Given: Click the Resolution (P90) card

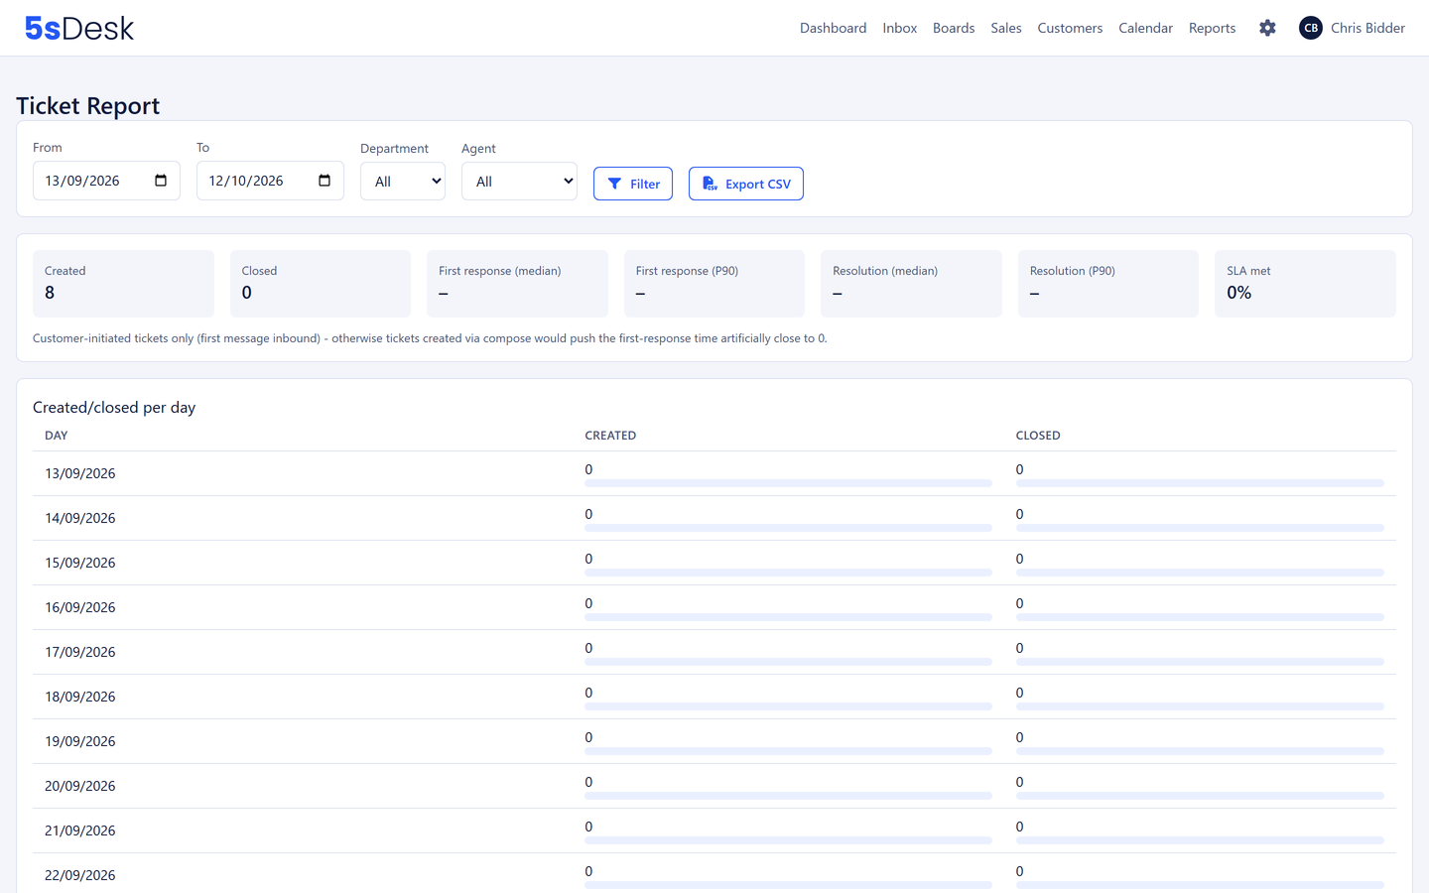Looking at the screenshot, I should [x=1108, y=284].
